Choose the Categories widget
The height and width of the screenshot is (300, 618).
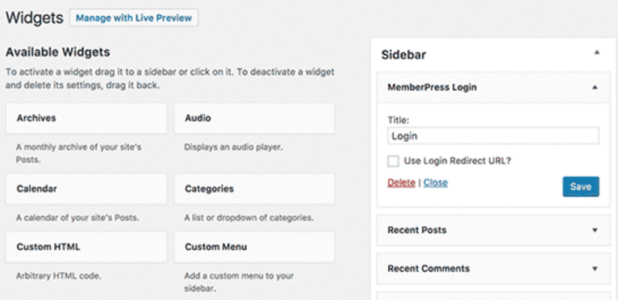click(x=254, y=188)
